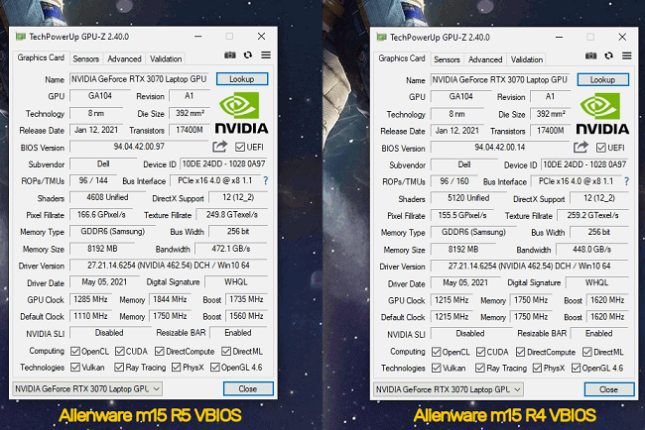
Task: Click the NVIDIA logo in the R5 VBIOS window
Action: [241, 113]
